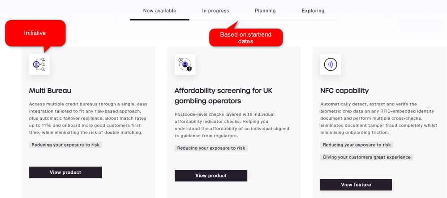This screenshot has width=447, height=198.
Task: Click the Multi Bureau card icon
Action: point(39,64)
